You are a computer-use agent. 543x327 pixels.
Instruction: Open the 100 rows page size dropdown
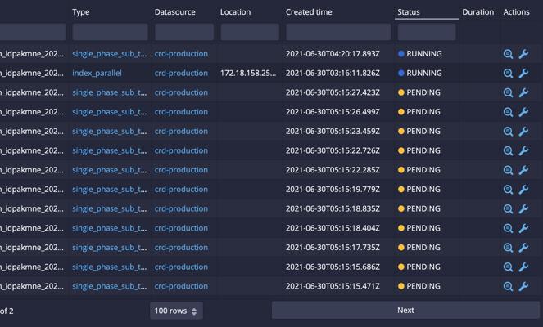click(176, 311)
